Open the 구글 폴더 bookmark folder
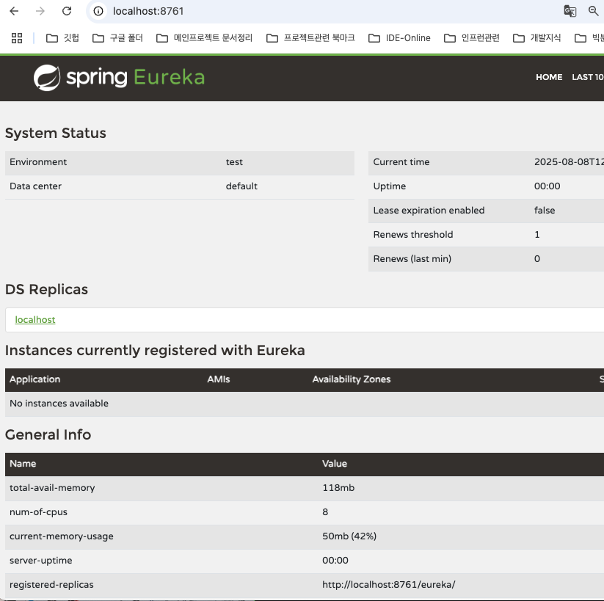604x601 pixels. [x=118, y=38]
